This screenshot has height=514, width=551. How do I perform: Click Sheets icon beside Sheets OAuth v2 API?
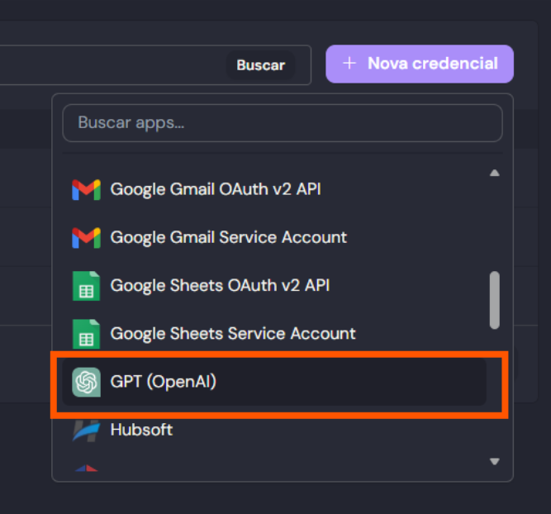(86, 286)
